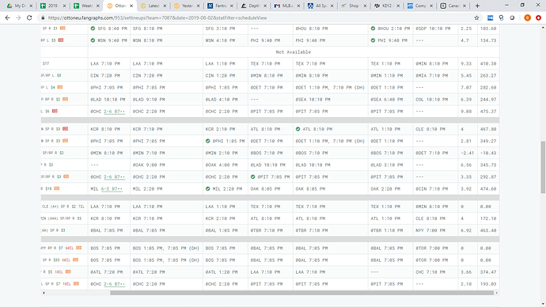546x307 pixels.
Task: Click the red circular extension icon
Action: point(538,17)
